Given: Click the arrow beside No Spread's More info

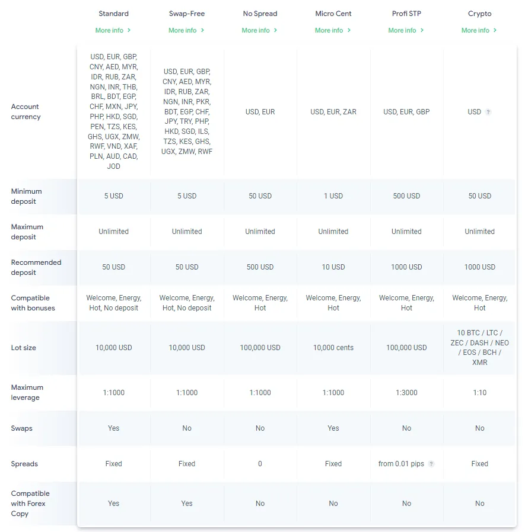Looking at the screenshot, I should point(274,30).
